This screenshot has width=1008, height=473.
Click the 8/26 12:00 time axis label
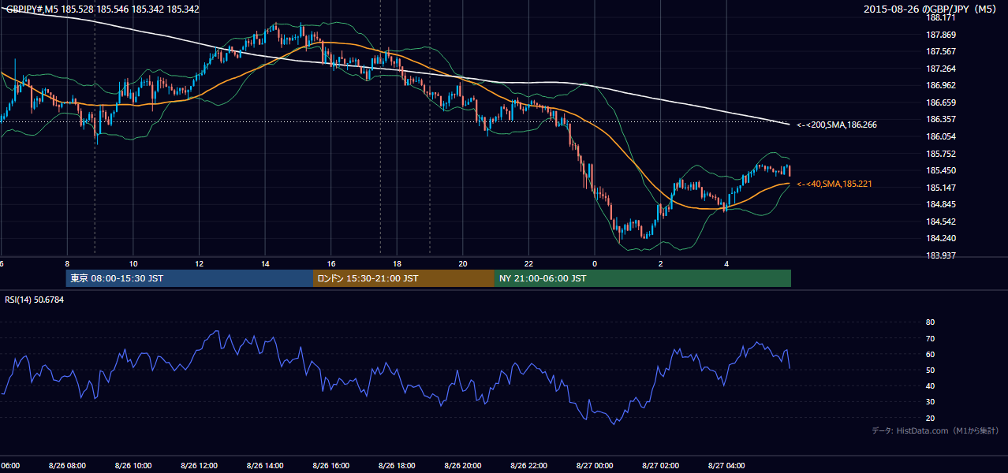pos(199,465)
